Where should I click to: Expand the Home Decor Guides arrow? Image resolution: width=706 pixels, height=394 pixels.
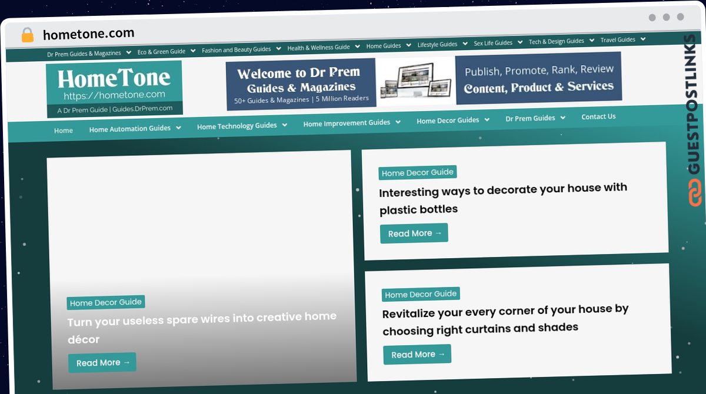pyautogui.click(x=487, y=119)
